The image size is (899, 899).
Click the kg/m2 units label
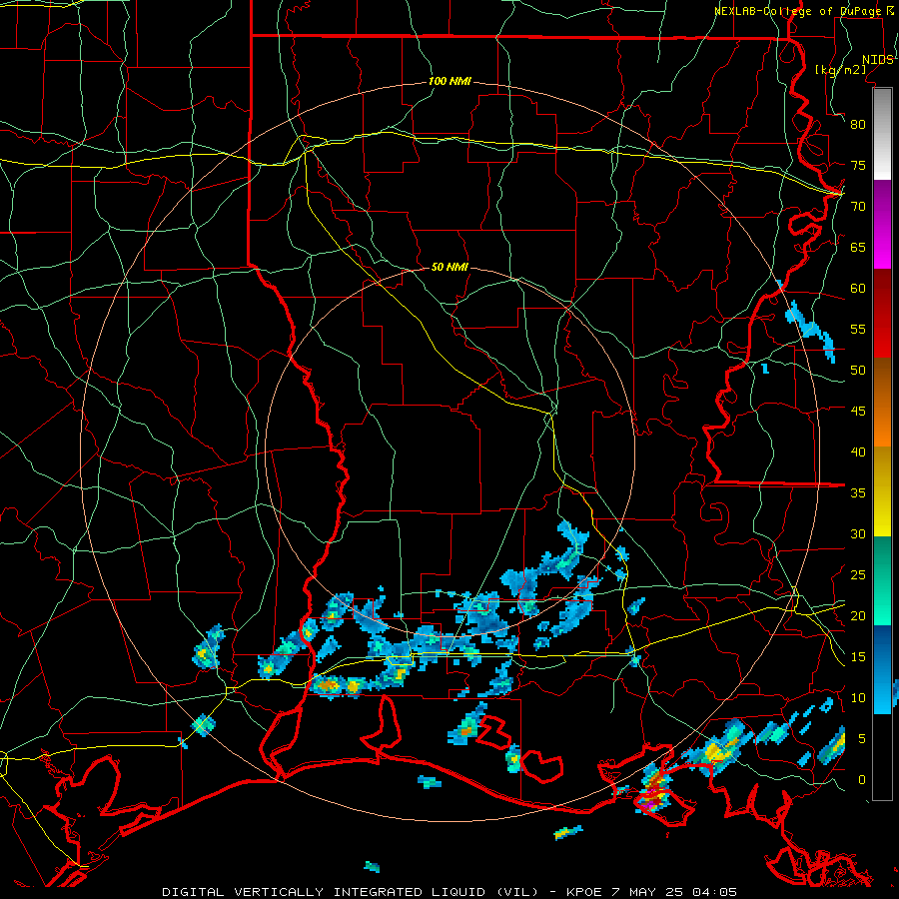(x=840, y=70)
